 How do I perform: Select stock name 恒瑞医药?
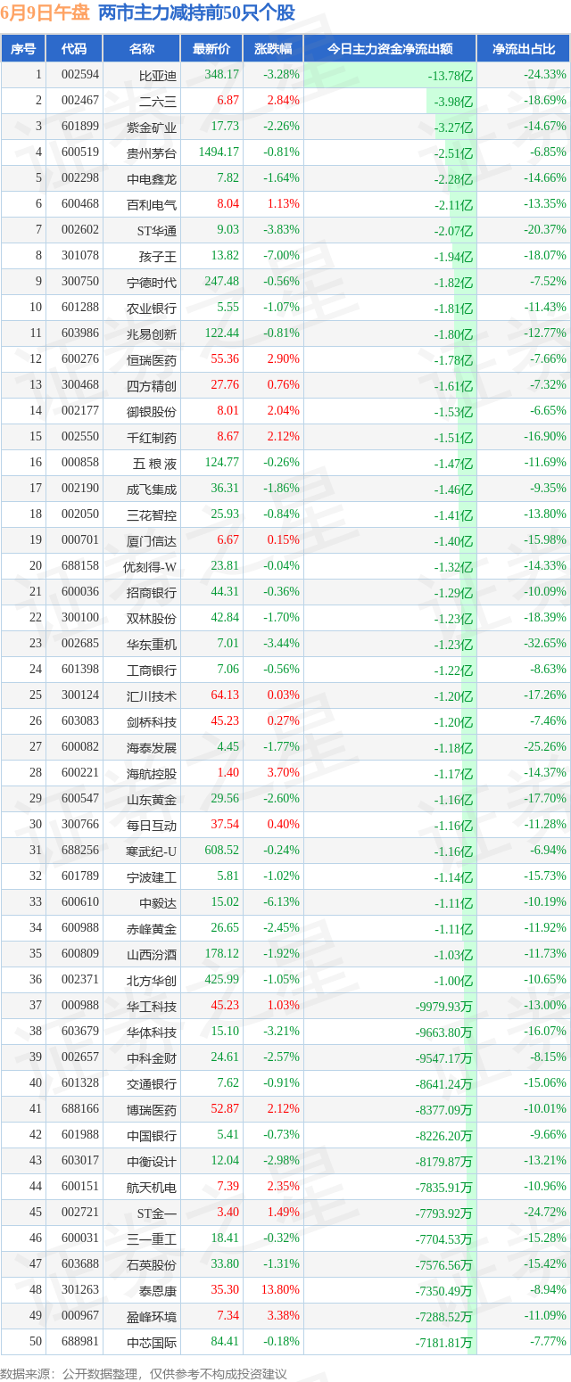pos(152,359)
